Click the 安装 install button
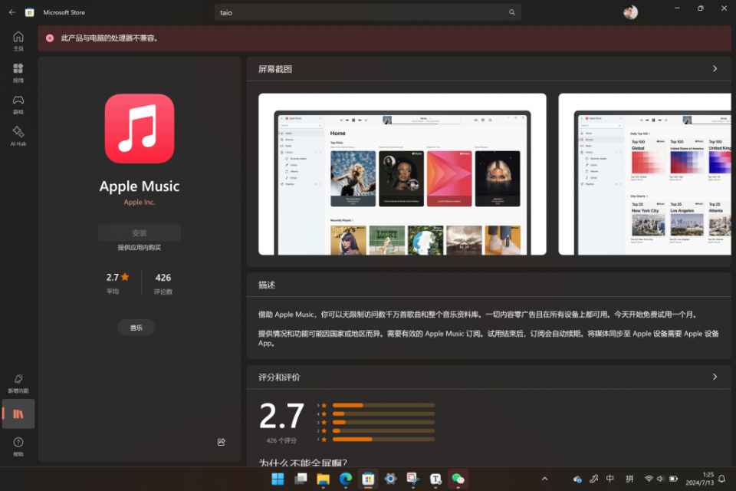 pos(139,232)
